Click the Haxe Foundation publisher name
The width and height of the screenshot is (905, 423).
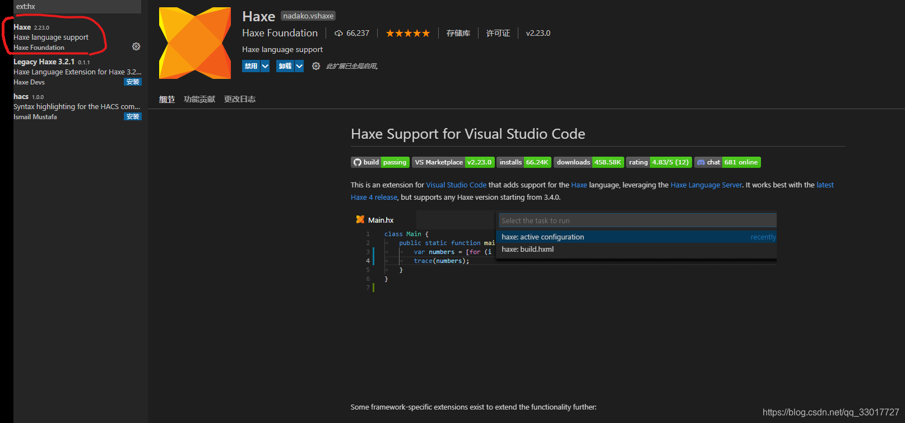(x=280, y=33)
